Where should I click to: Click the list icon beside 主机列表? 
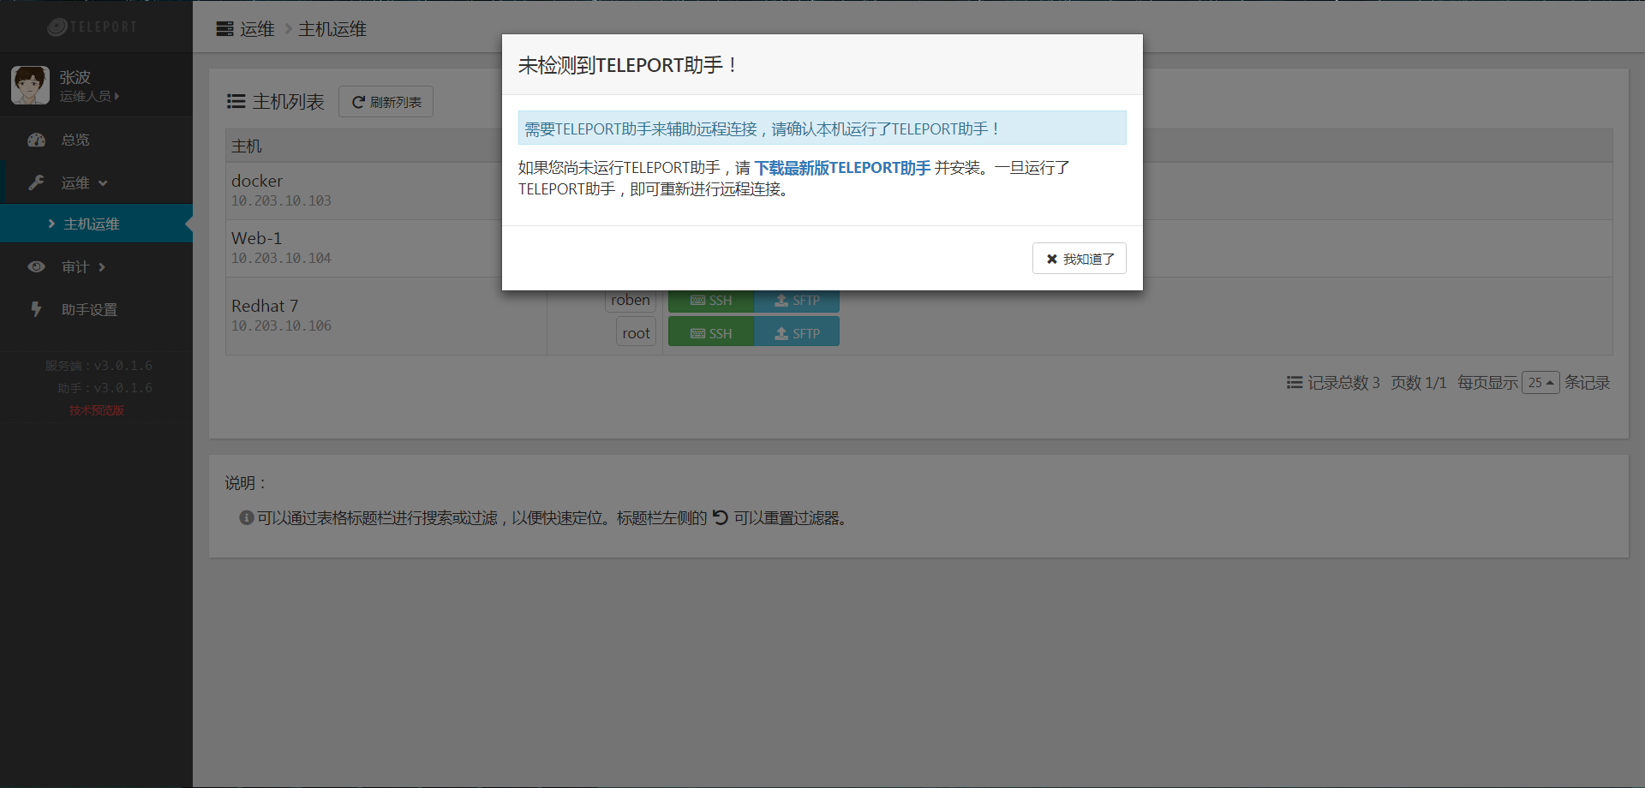coord(236,102)
